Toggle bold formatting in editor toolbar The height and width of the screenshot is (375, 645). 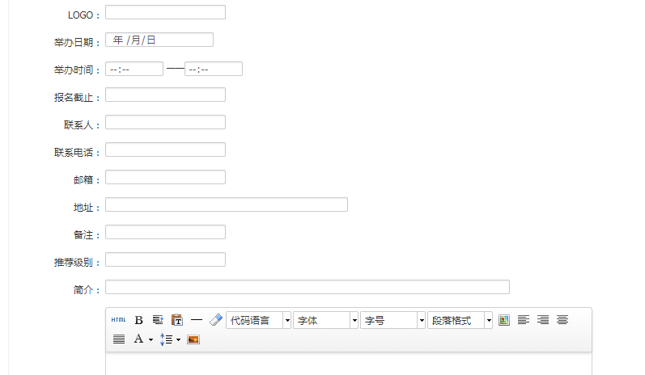(x=138, y=320)
